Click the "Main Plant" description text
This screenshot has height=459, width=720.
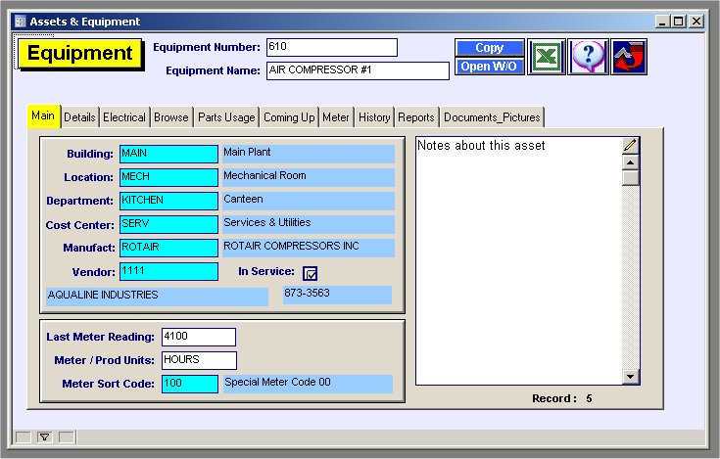(247, 153)
